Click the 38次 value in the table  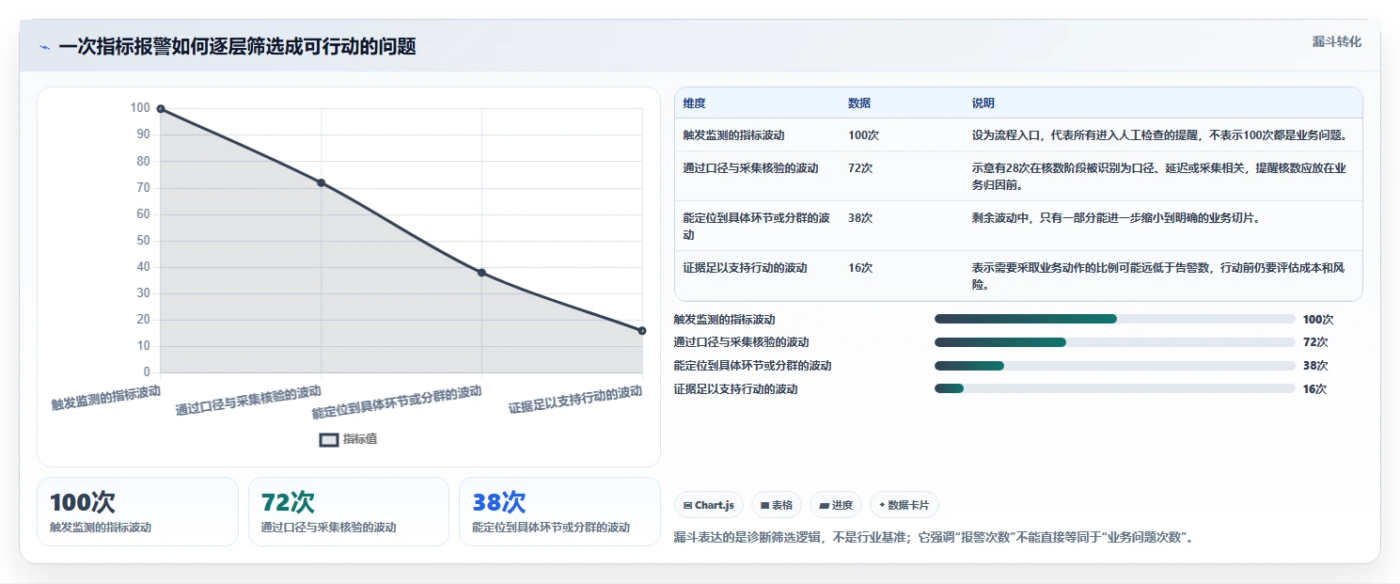[x=860, y=218]
